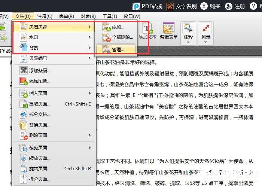
Task: Click the PDF转换 icon in top bar
Action: (x=136, y=6)
